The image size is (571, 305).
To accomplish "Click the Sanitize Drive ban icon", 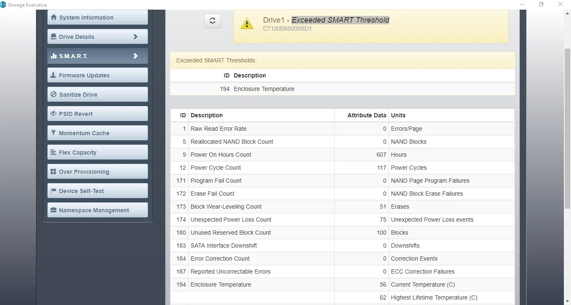I will pos(54,95).
